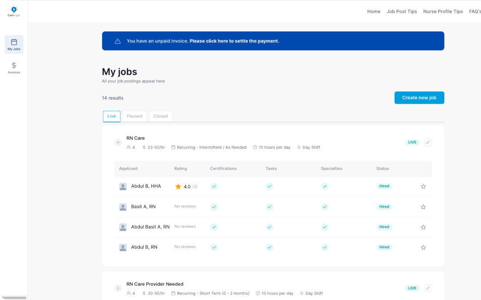Open applicant Abdul B, HHA profile
This screenshot has height=300, width=481.
coord(146,186)
